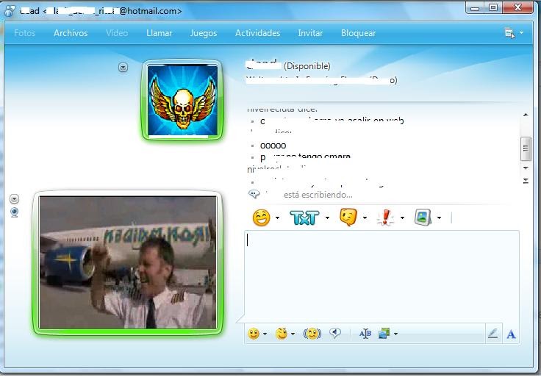
Task: Open options arrow beside my display picture
Action: click(x=14, y=199)
